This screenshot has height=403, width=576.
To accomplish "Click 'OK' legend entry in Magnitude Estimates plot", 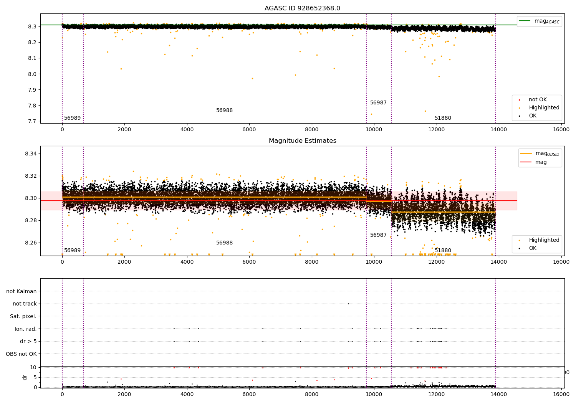I will [x=533, y=248].
